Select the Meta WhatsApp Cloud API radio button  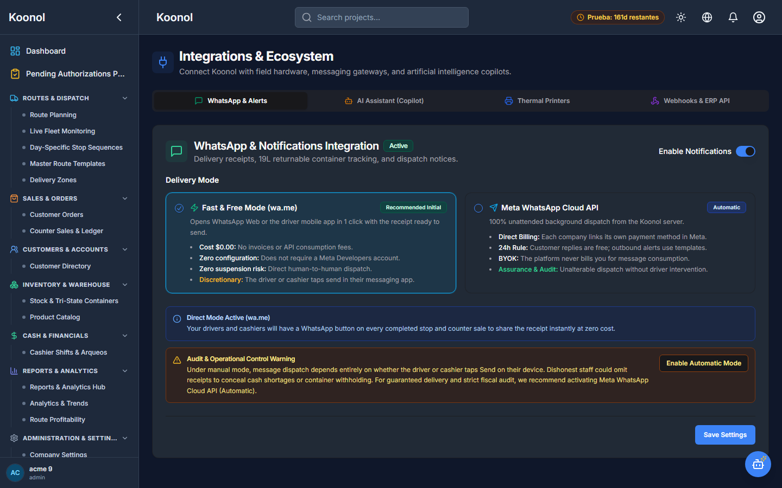coord(478,208)
